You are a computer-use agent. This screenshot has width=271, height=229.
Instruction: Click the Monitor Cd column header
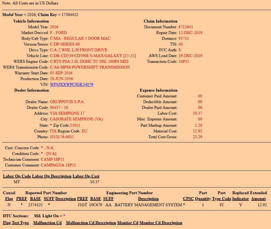coord(128,223)
